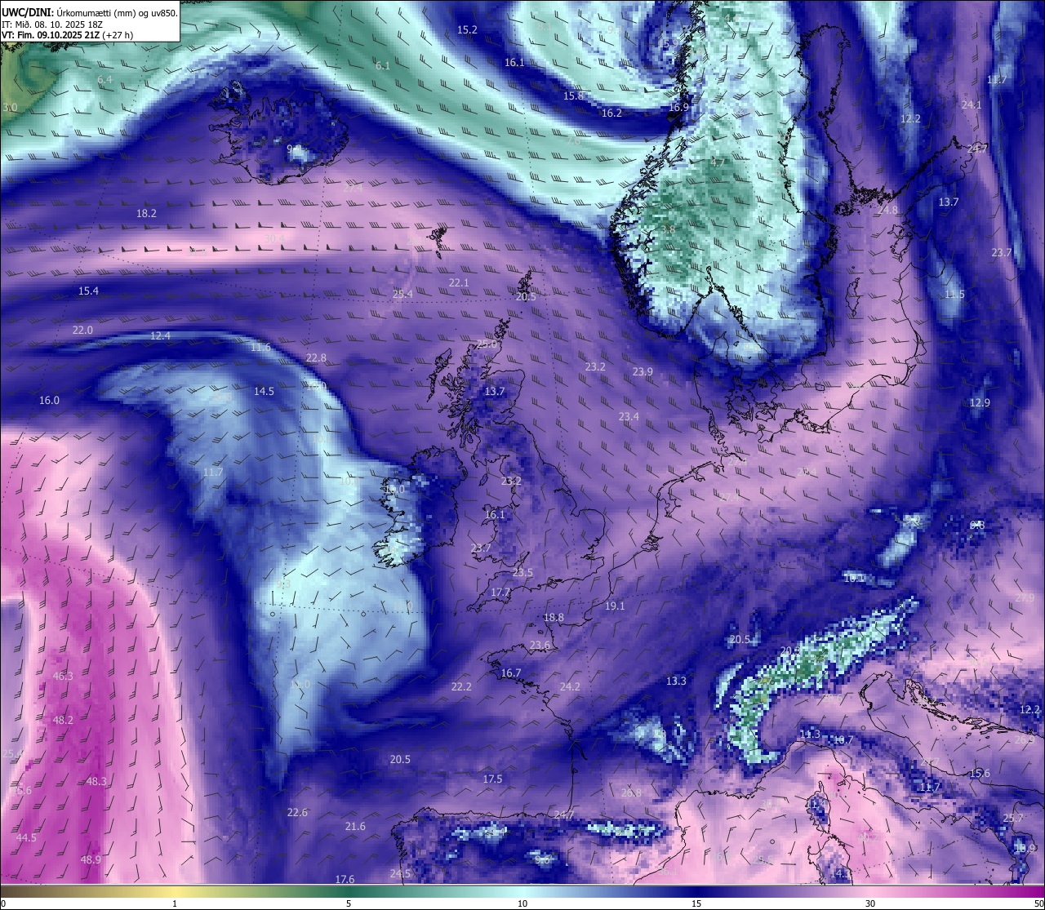Click the 18.8 value in the Channel
Image resolution: width=1045 pixels, height=910 pixels.
[x=554, y=617]
